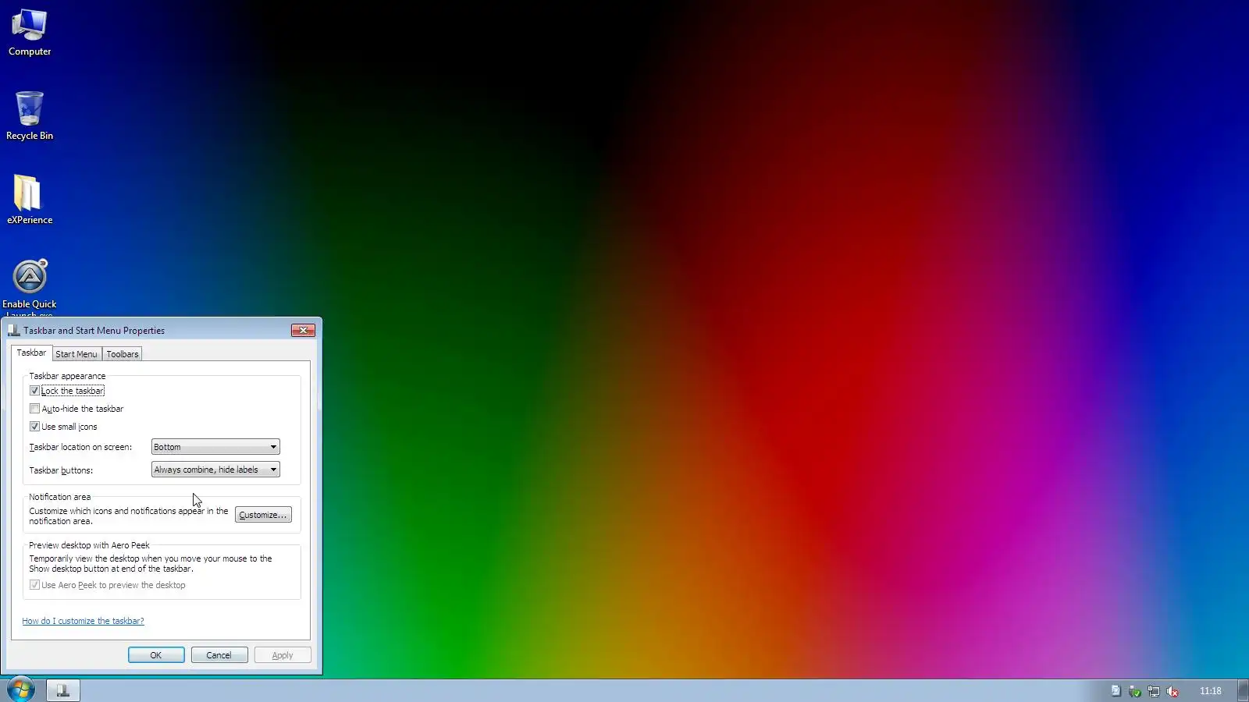Click the Taskbar location on screen label
This screenshot has height=702, width=1249.
(x=80, y=447)
